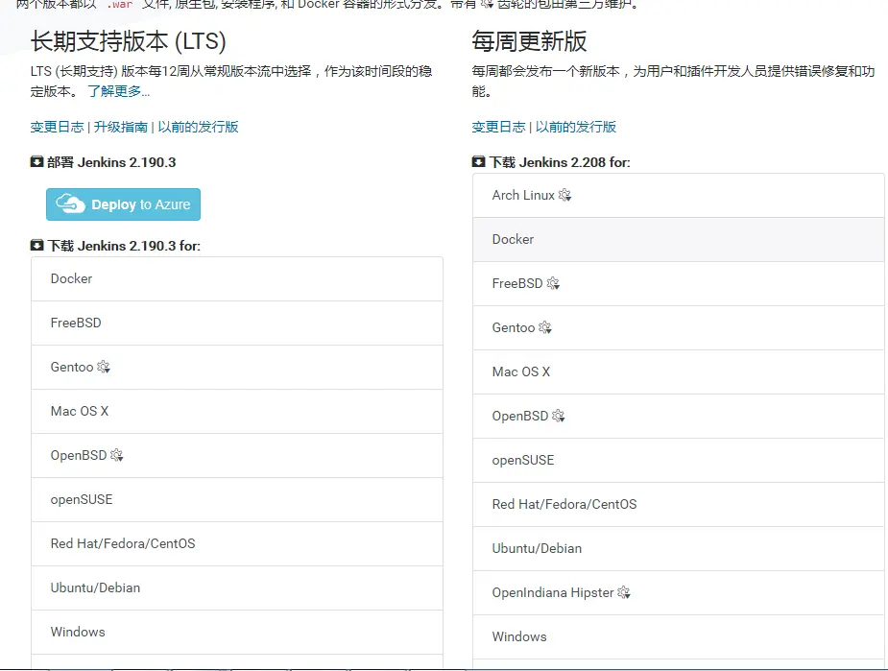Click gear icon next to weekly Gentoo

pyautogui.click(x=545, y=328)
